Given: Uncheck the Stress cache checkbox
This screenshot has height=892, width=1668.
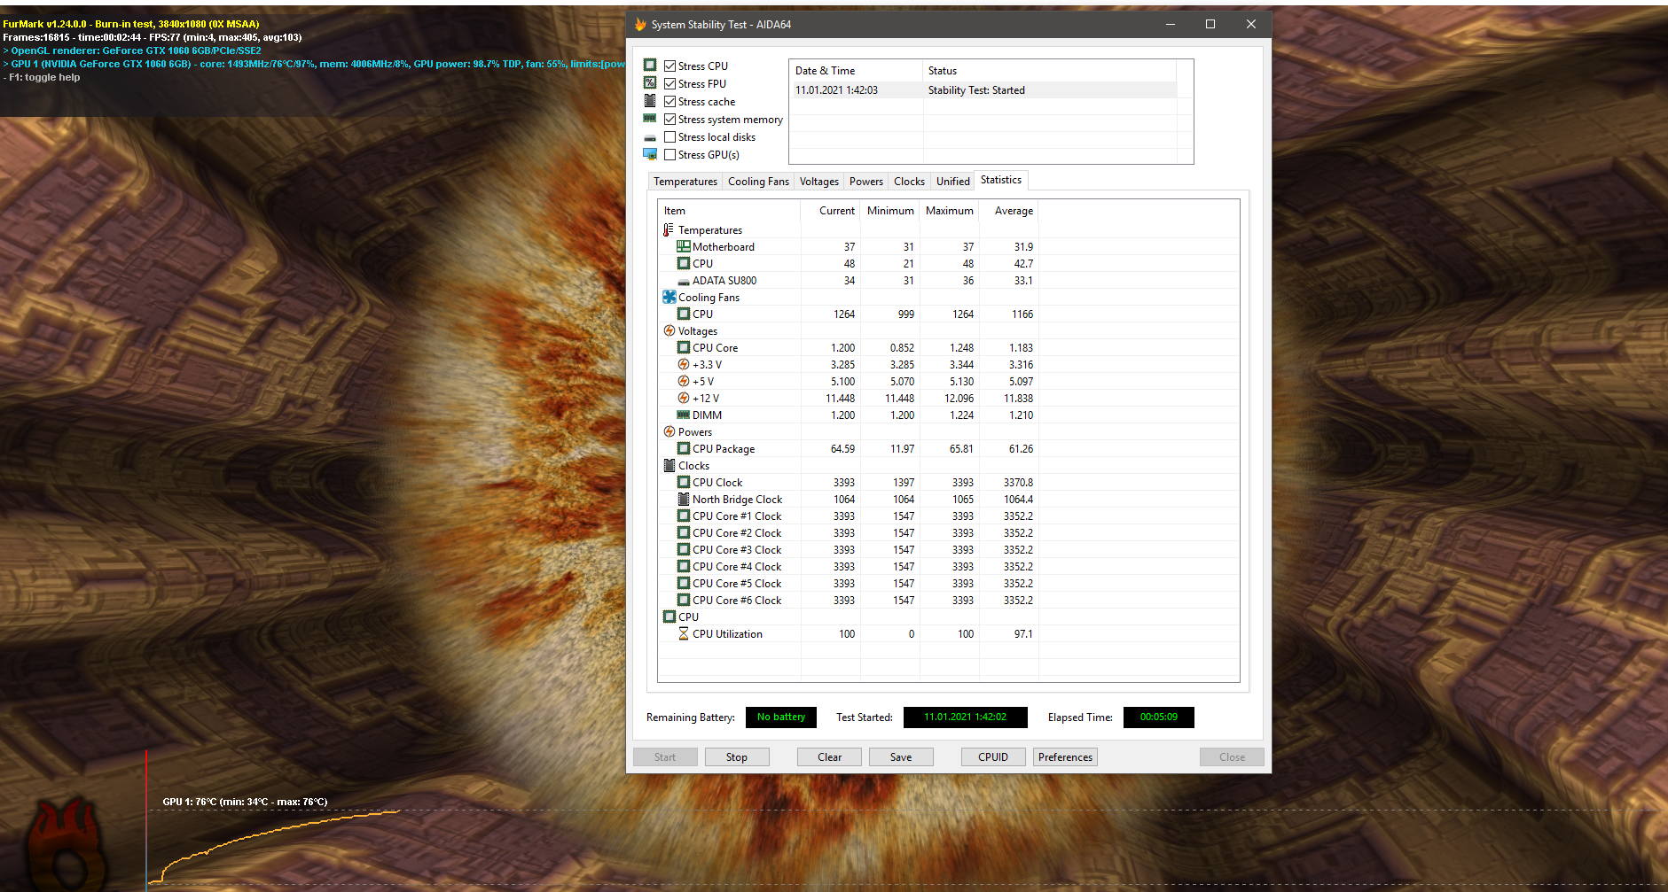Looking at the screenshot, I should tap(670, 101).
